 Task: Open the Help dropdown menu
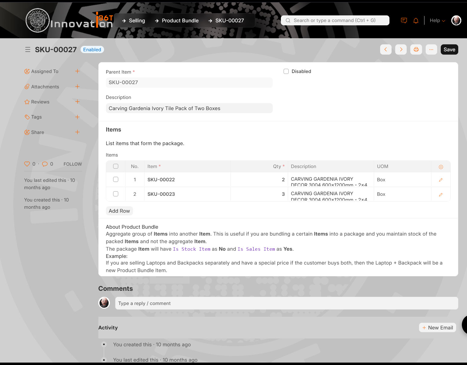437,21
